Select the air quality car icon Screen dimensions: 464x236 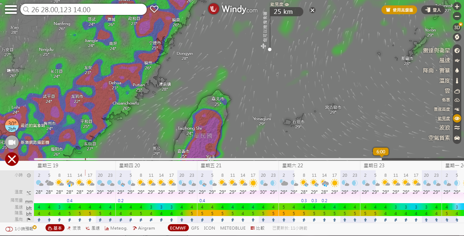point(457,138)
